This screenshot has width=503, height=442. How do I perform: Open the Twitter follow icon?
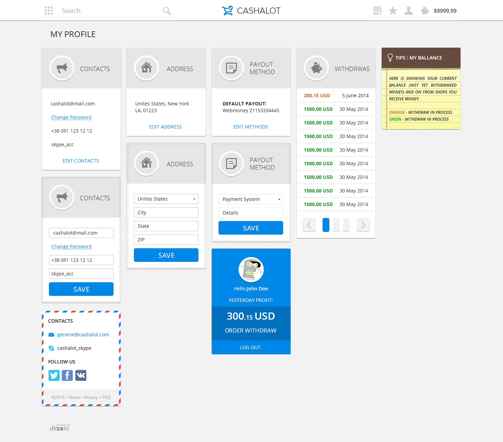pos(54,375)
